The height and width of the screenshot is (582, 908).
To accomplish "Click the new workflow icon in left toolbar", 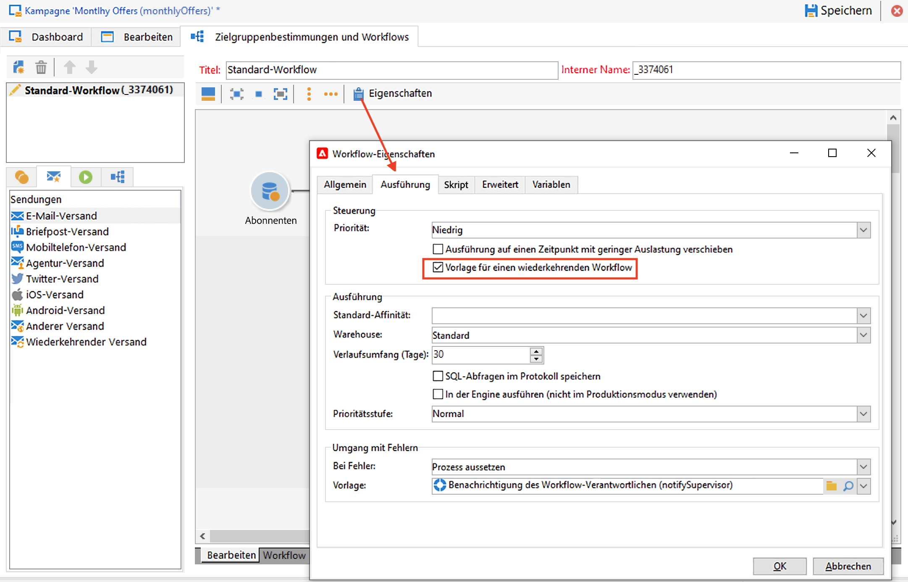I will 18,67.
